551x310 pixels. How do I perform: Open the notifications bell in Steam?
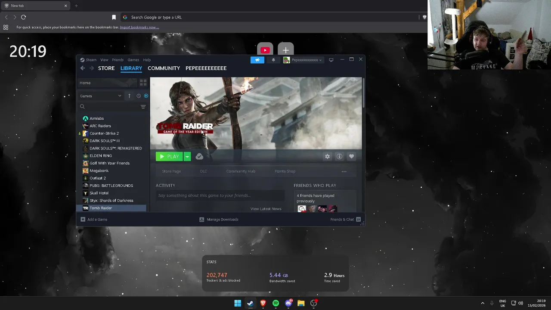(x=273, y=60)
